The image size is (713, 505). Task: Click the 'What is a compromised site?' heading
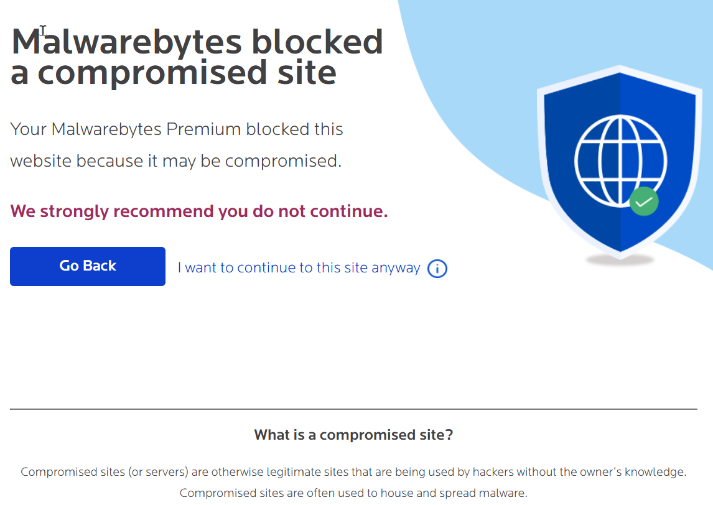(353, 435)
